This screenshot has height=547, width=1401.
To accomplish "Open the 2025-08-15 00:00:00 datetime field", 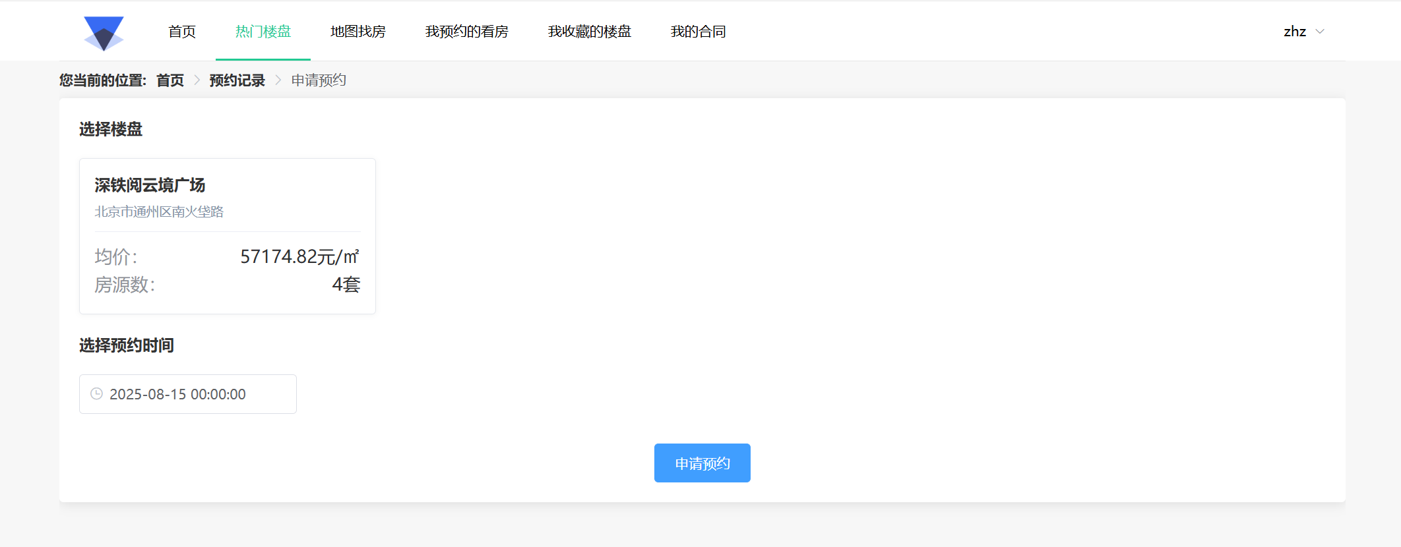I will click(x=188, y=394).
